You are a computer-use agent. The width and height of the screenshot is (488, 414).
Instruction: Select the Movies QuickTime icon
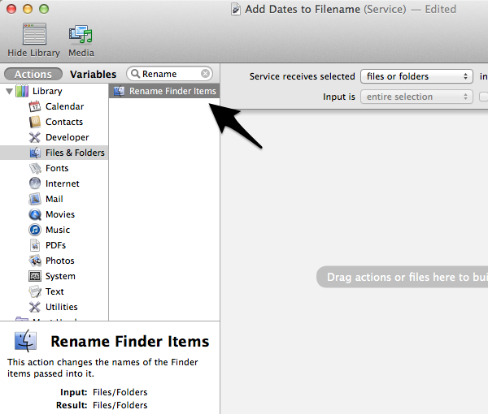(35, 214)
